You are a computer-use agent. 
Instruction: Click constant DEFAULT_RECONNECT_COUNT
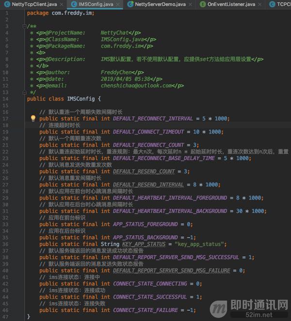click(148, 145)
